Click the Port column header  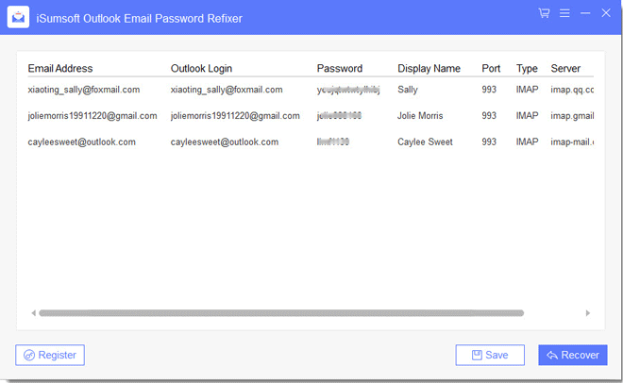(x=491, y=68)
